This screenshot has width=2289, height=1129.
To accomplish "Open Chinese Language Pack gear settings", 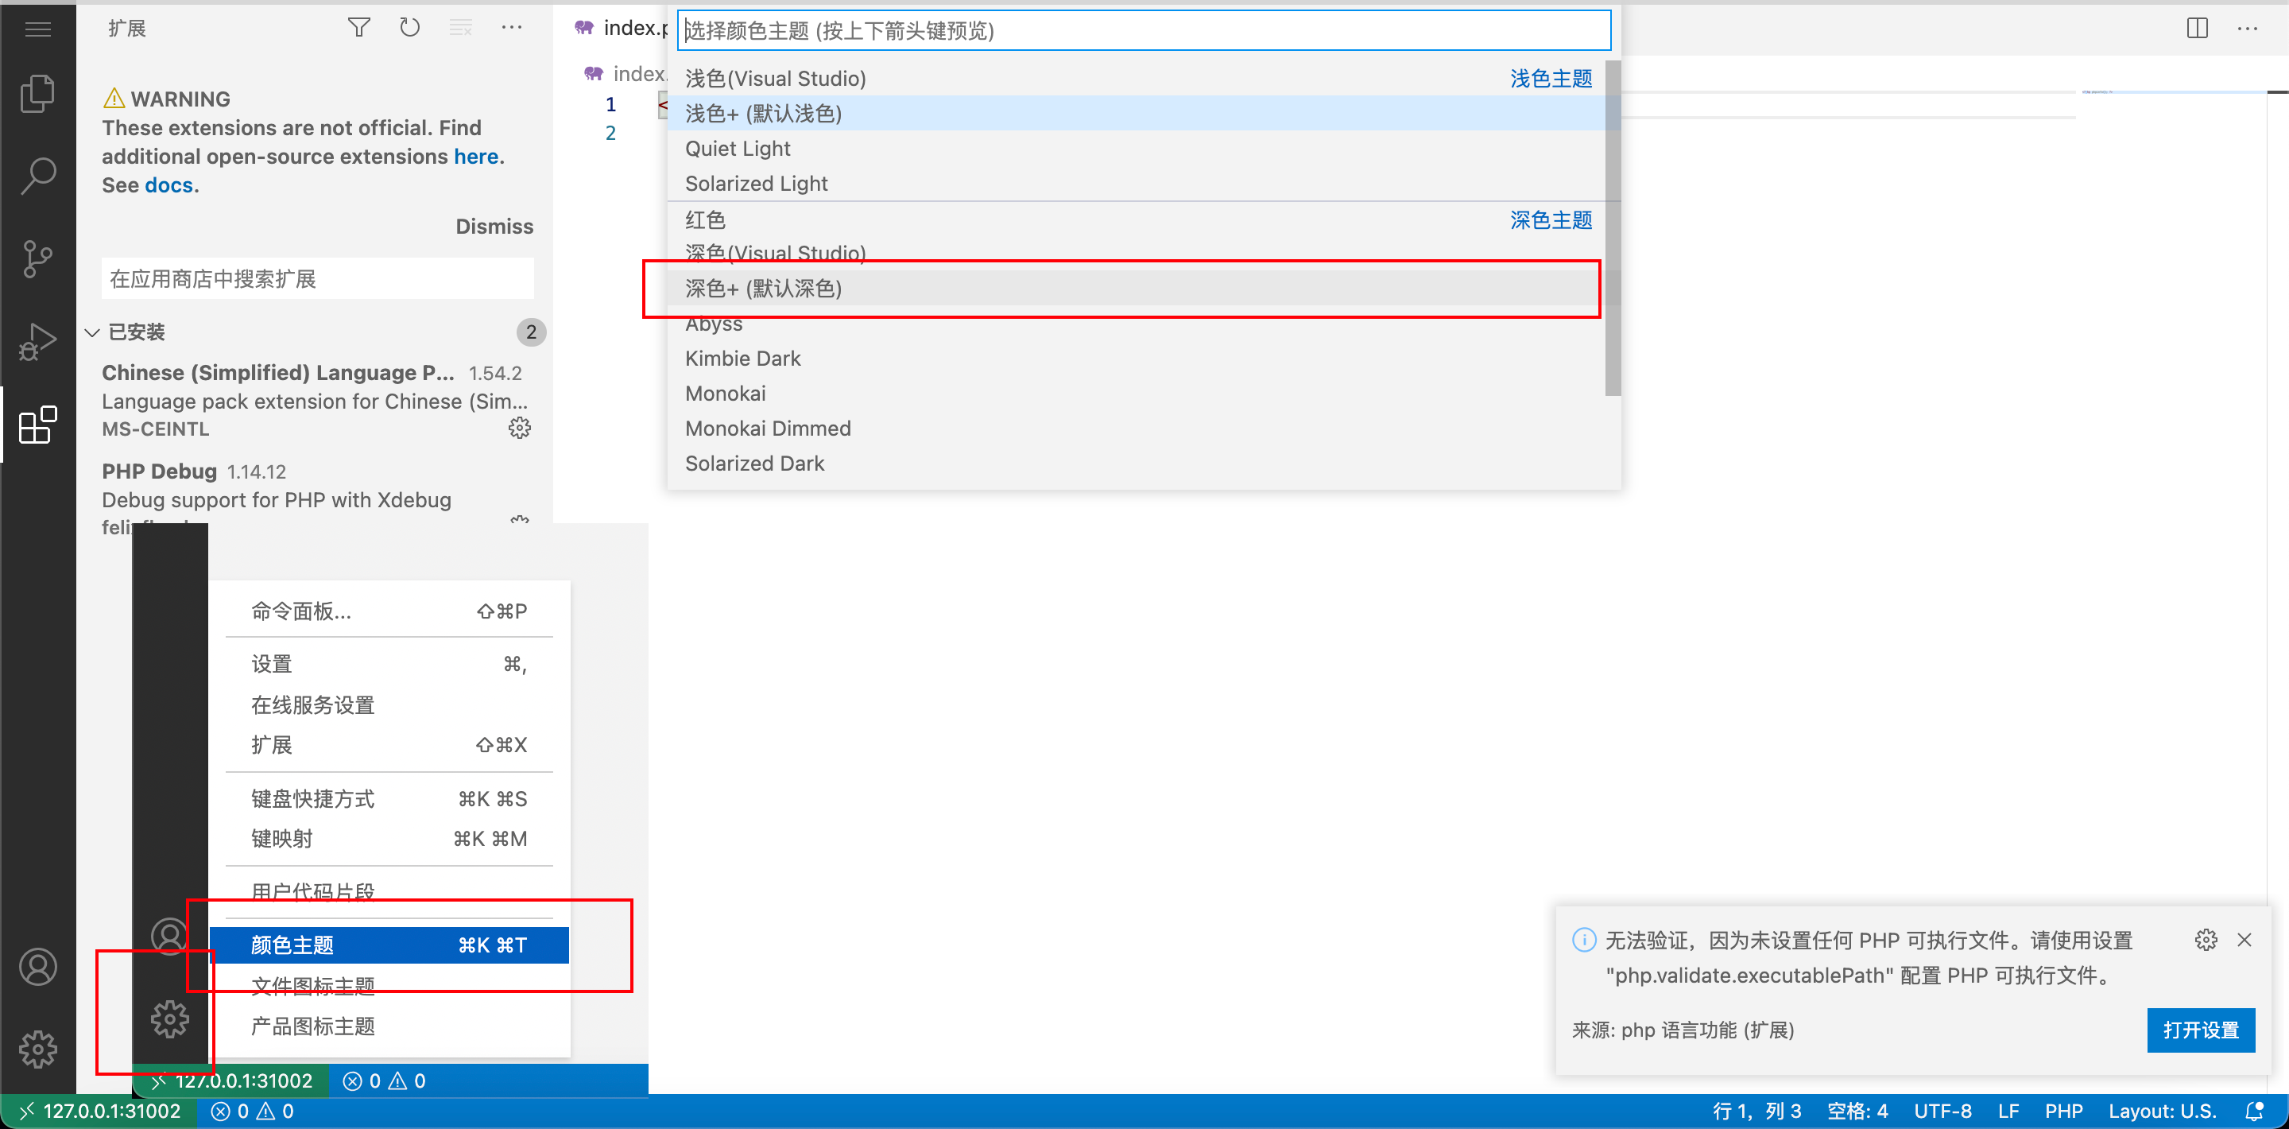I will (x=520, y=429).
